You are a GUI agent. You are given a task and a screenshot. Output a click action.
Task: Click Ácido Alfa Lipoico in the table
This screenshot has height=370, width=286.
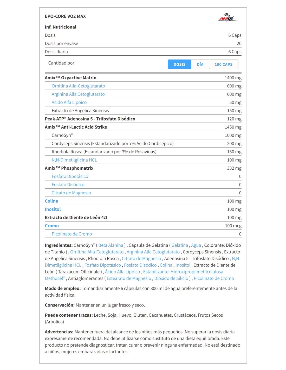coord(69,103)
